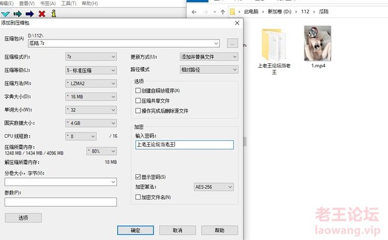Screen dimensions: 388x240
Task: Open Explorer's recent locations chevron
Action: (x=214, y=12)
